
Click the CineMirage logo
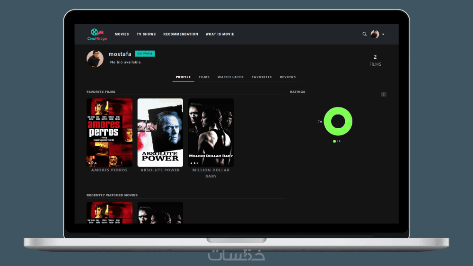pos(97,35)
